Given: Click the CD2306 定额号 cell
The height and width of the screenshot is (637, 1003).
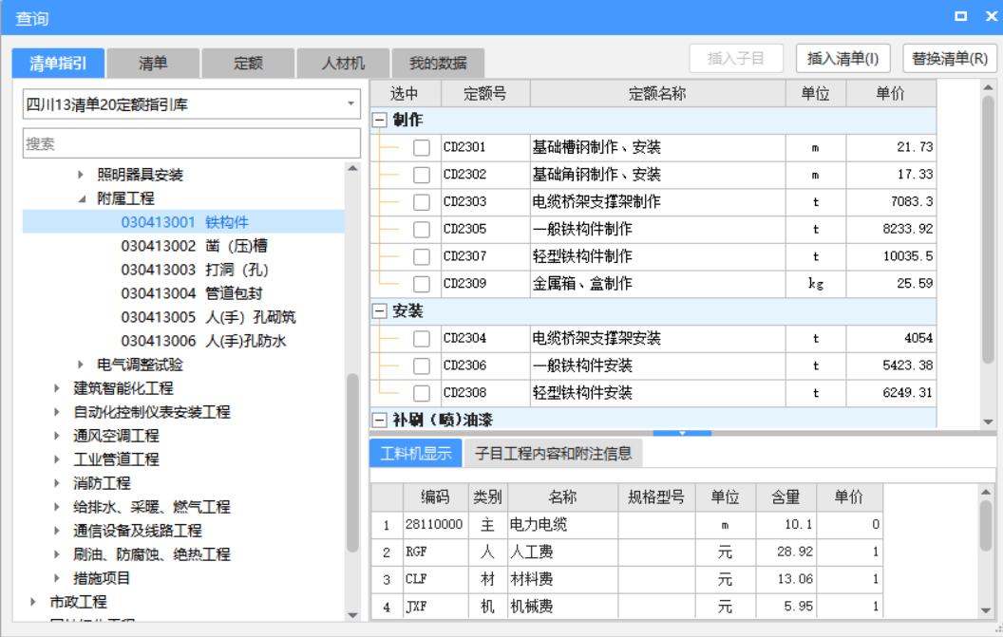Looking at the screenshot, I should [x=485, y=365].
